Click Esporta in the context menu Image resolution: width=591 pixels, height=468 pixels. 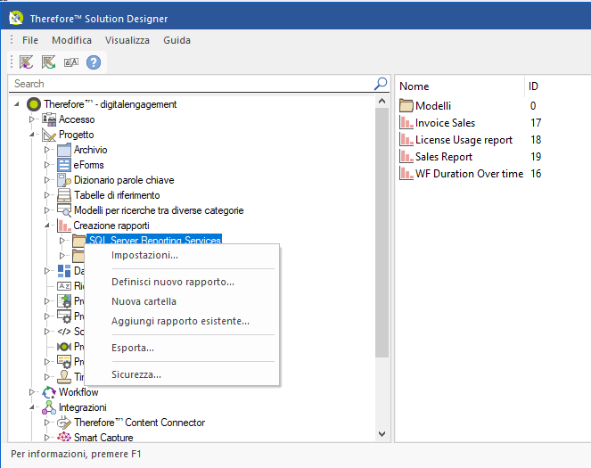tap(133, 348)
